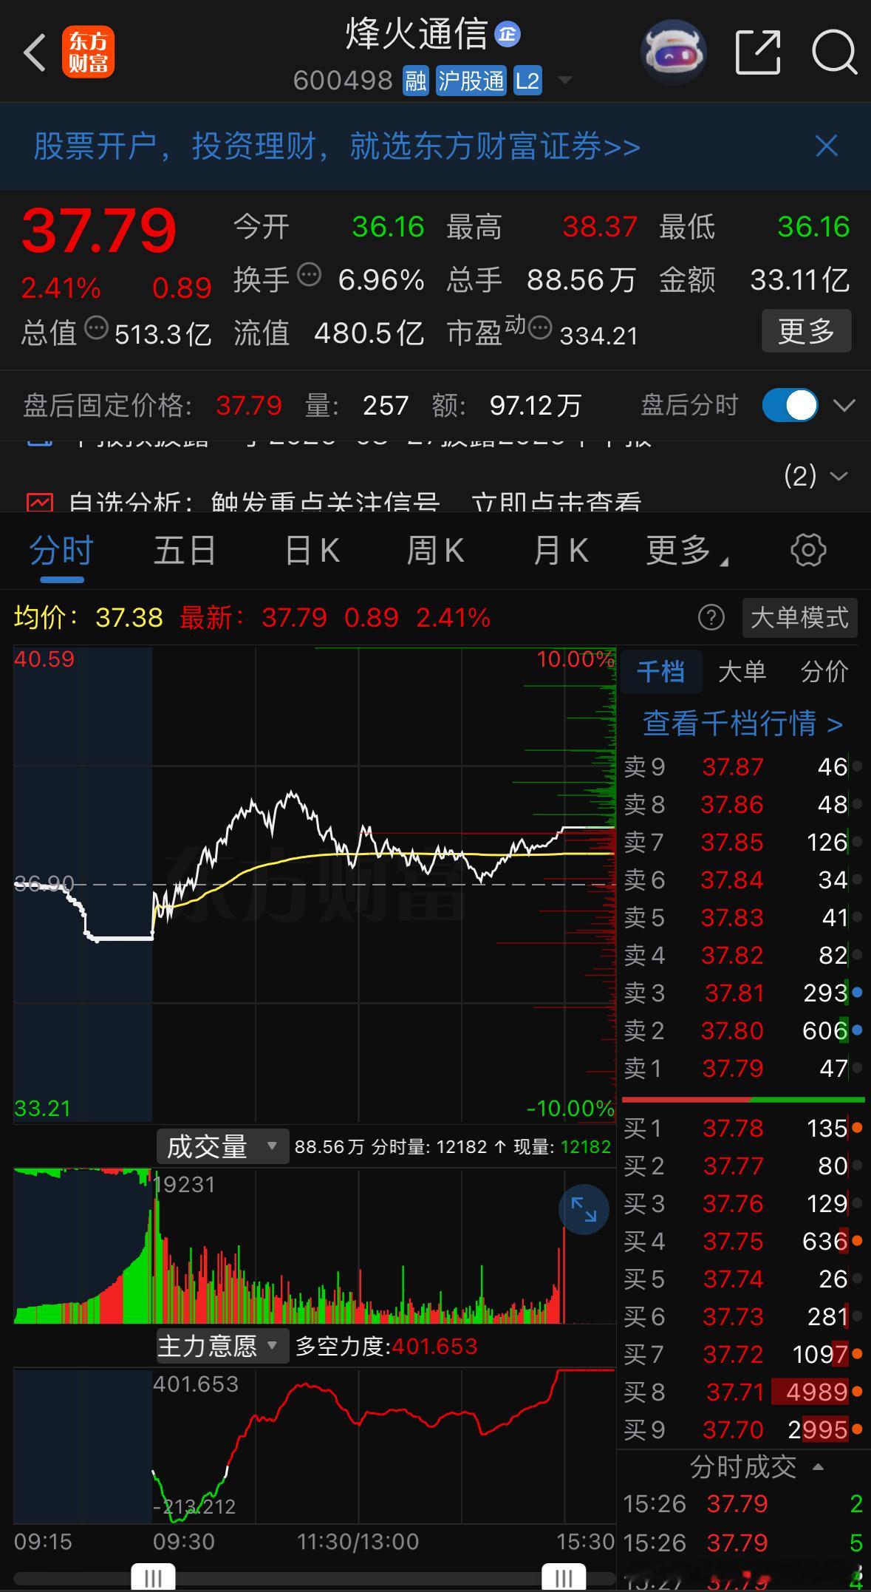Tap the info icon beside 换手
871x1592 pixels.
click(x=309, y=275)
